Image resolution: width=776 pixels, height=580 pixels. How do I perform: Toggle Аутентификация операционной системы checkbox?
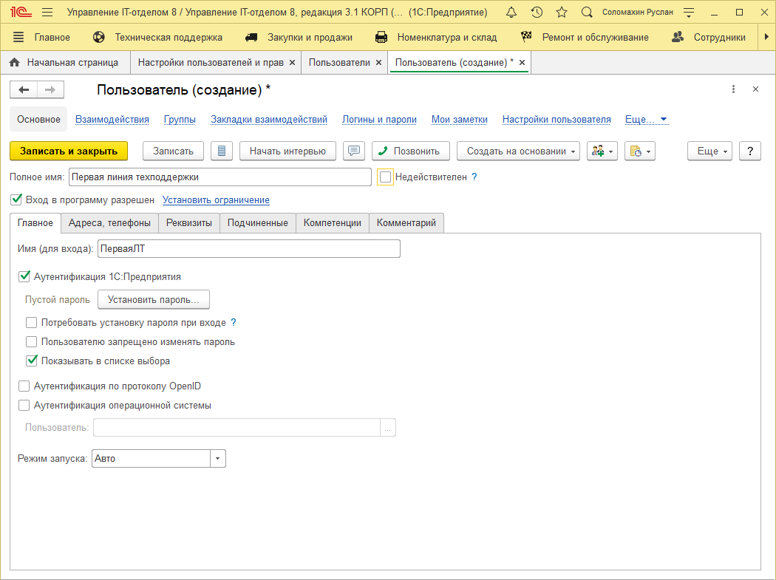click(x=24, y=405)
